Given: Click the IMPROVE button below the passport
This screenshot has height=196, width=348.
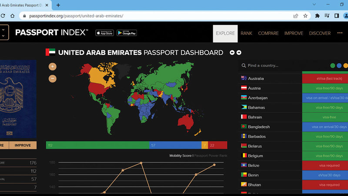Looking at the screenshot, I should [23, 145].
